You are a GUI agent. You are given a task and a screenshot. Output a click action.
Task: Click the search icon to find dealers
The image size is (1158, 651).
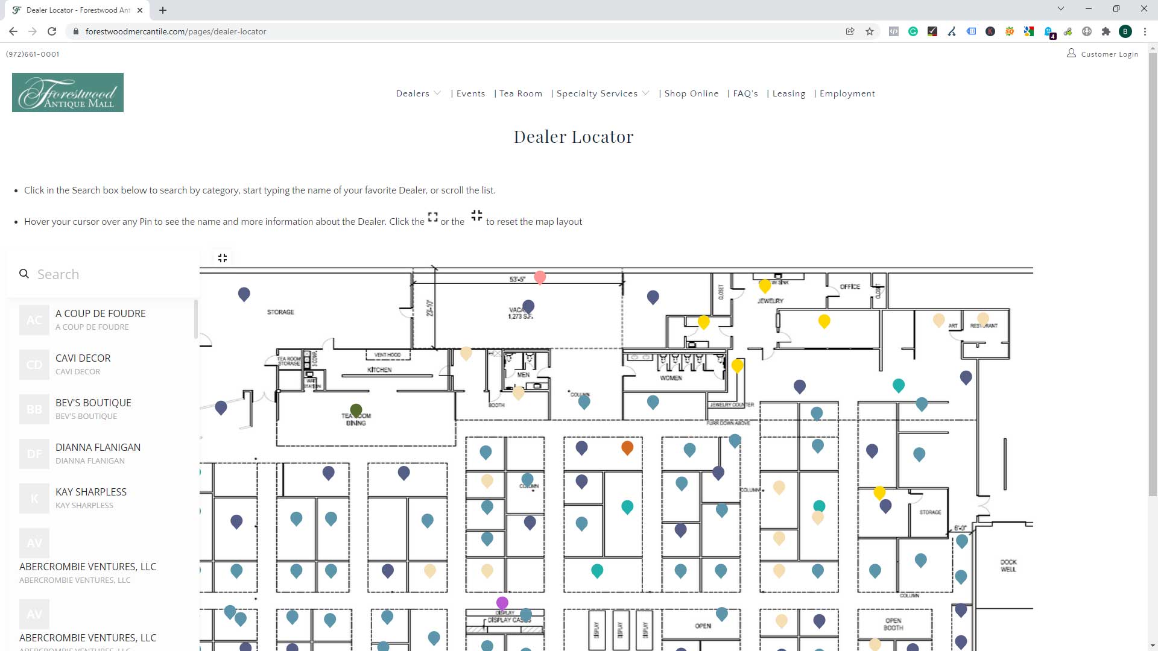(24, 274)
